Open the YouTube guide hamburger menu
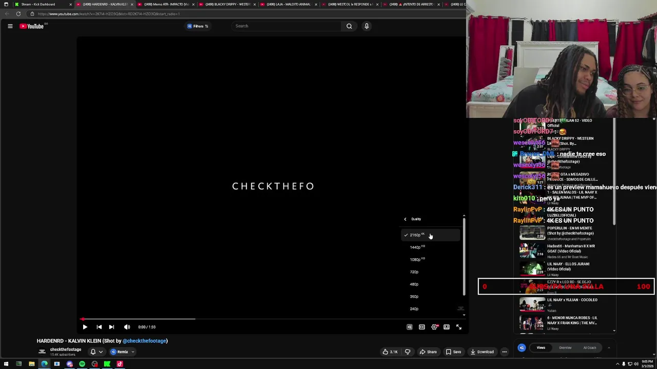 (10, 26)
